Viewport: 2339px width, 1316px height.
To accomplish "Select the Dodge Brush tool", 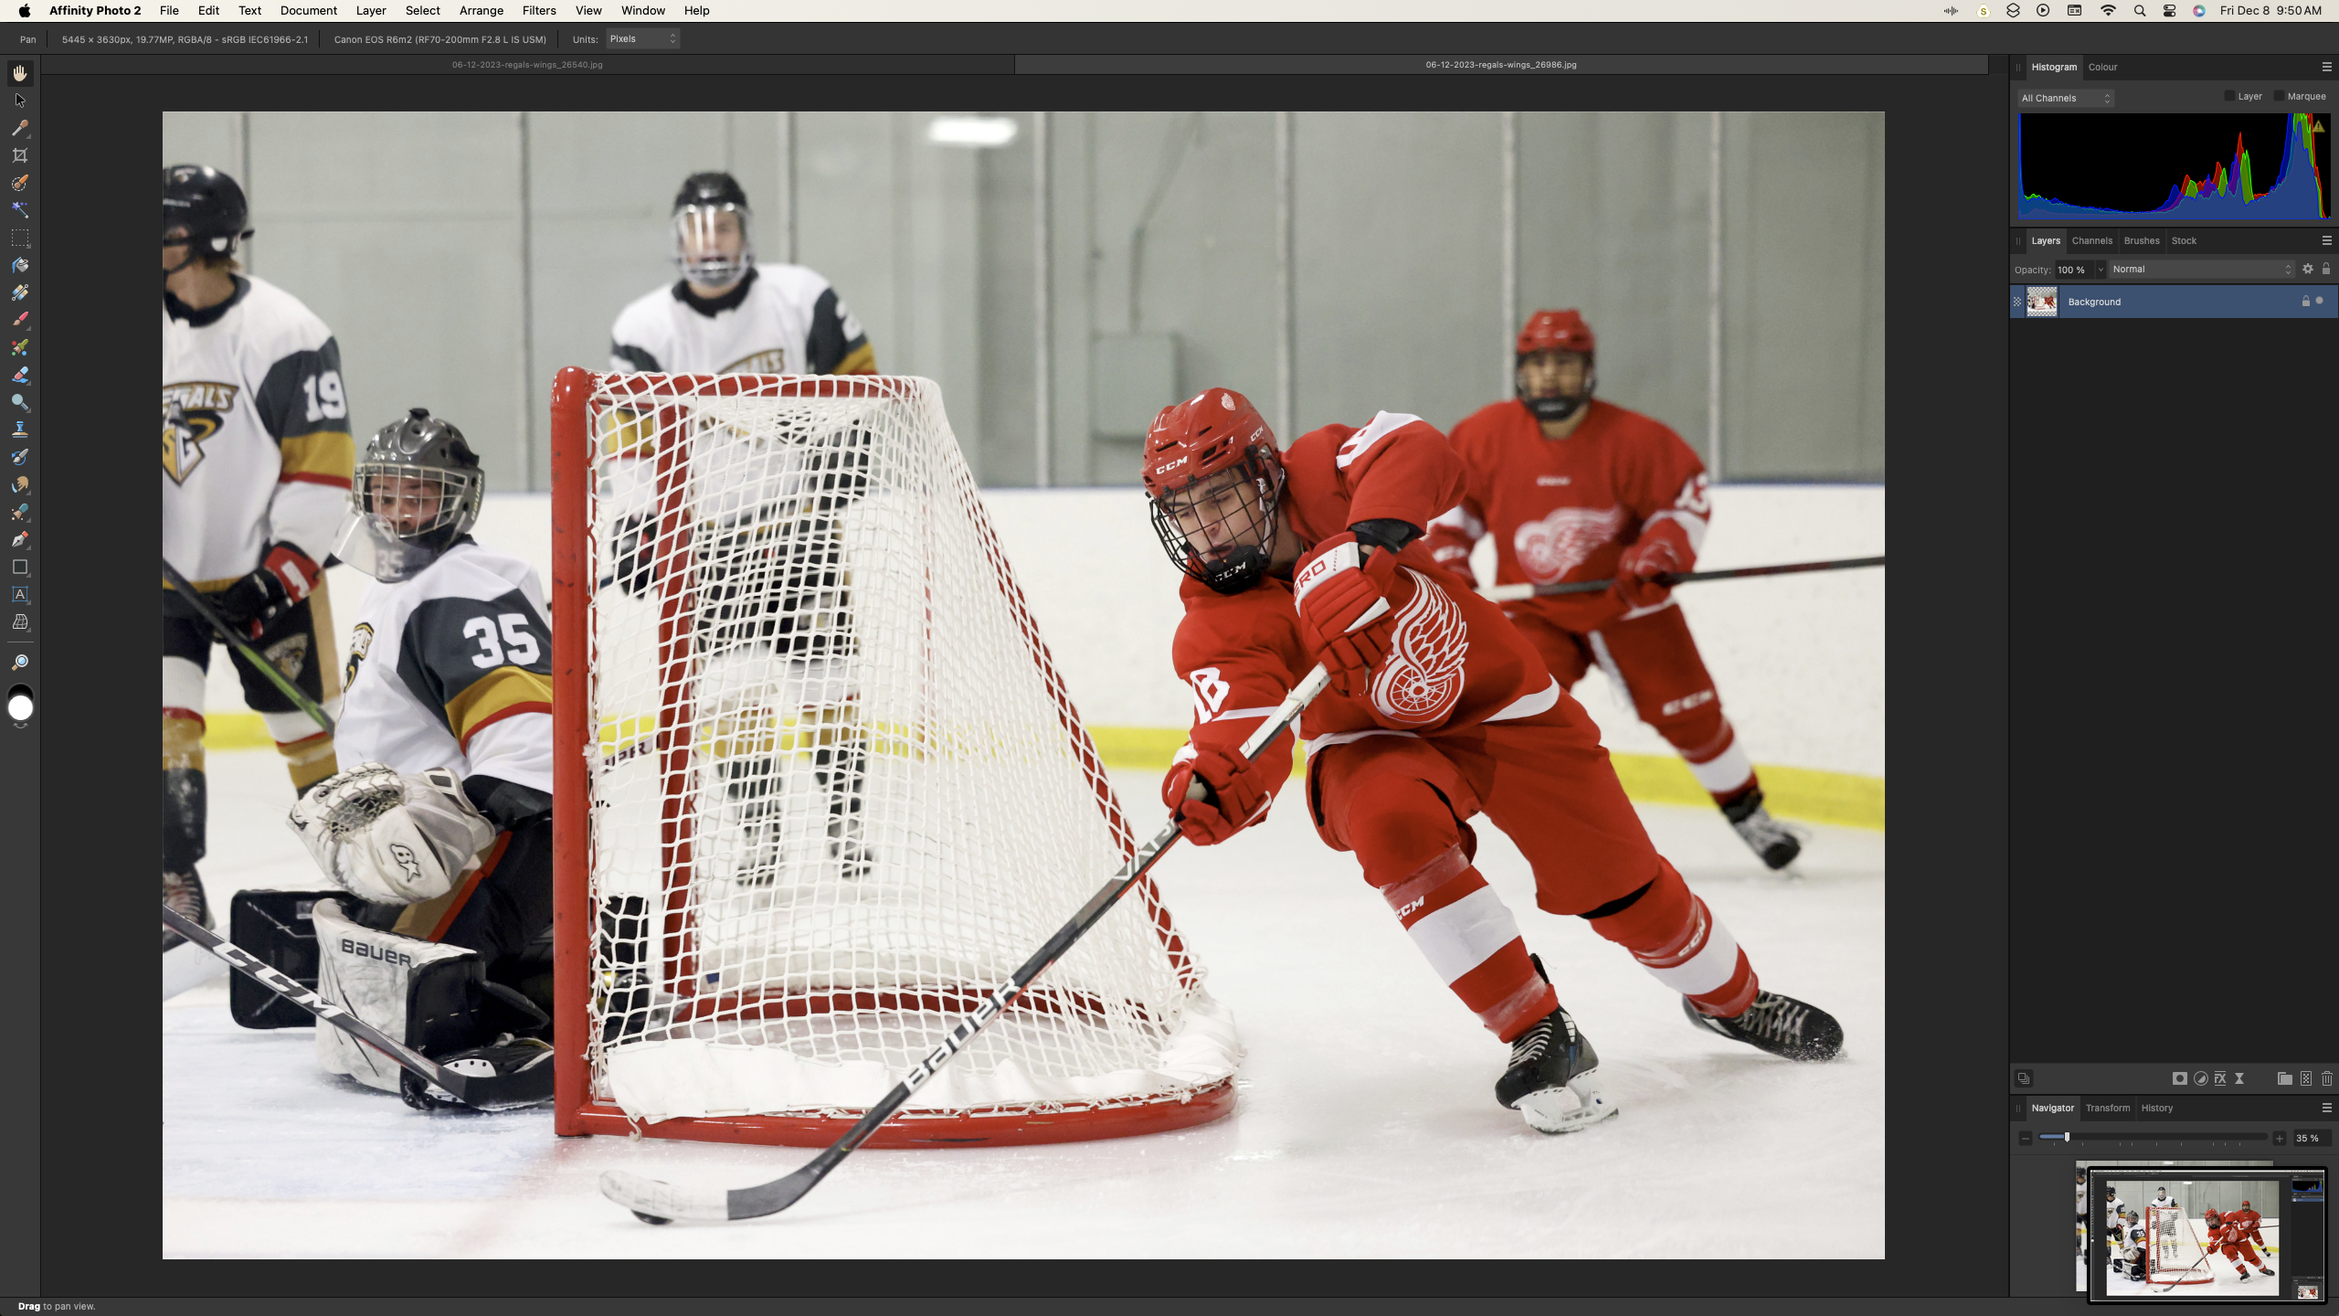I will click(x=20, y=403).
